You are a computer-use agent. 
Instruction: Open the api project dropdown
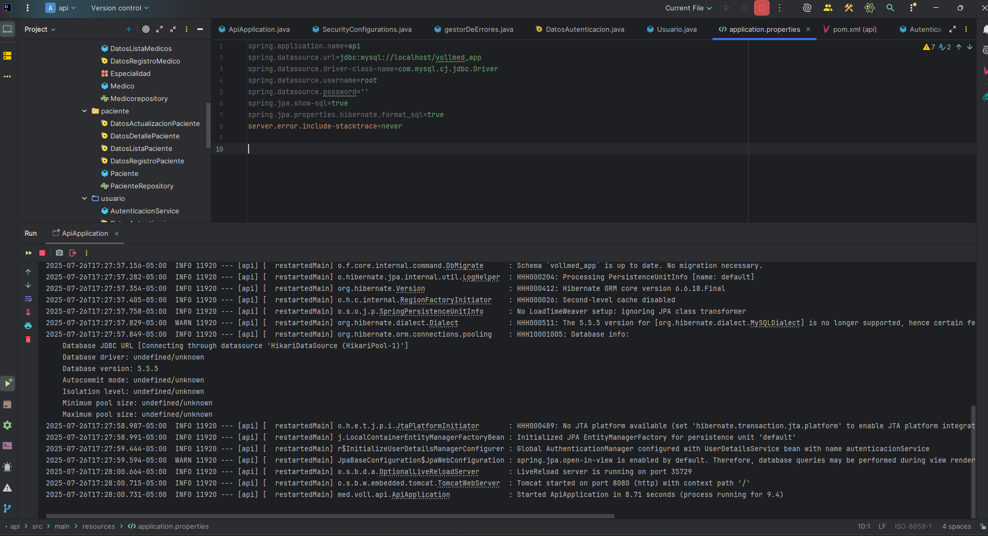(x=61, y=8)
